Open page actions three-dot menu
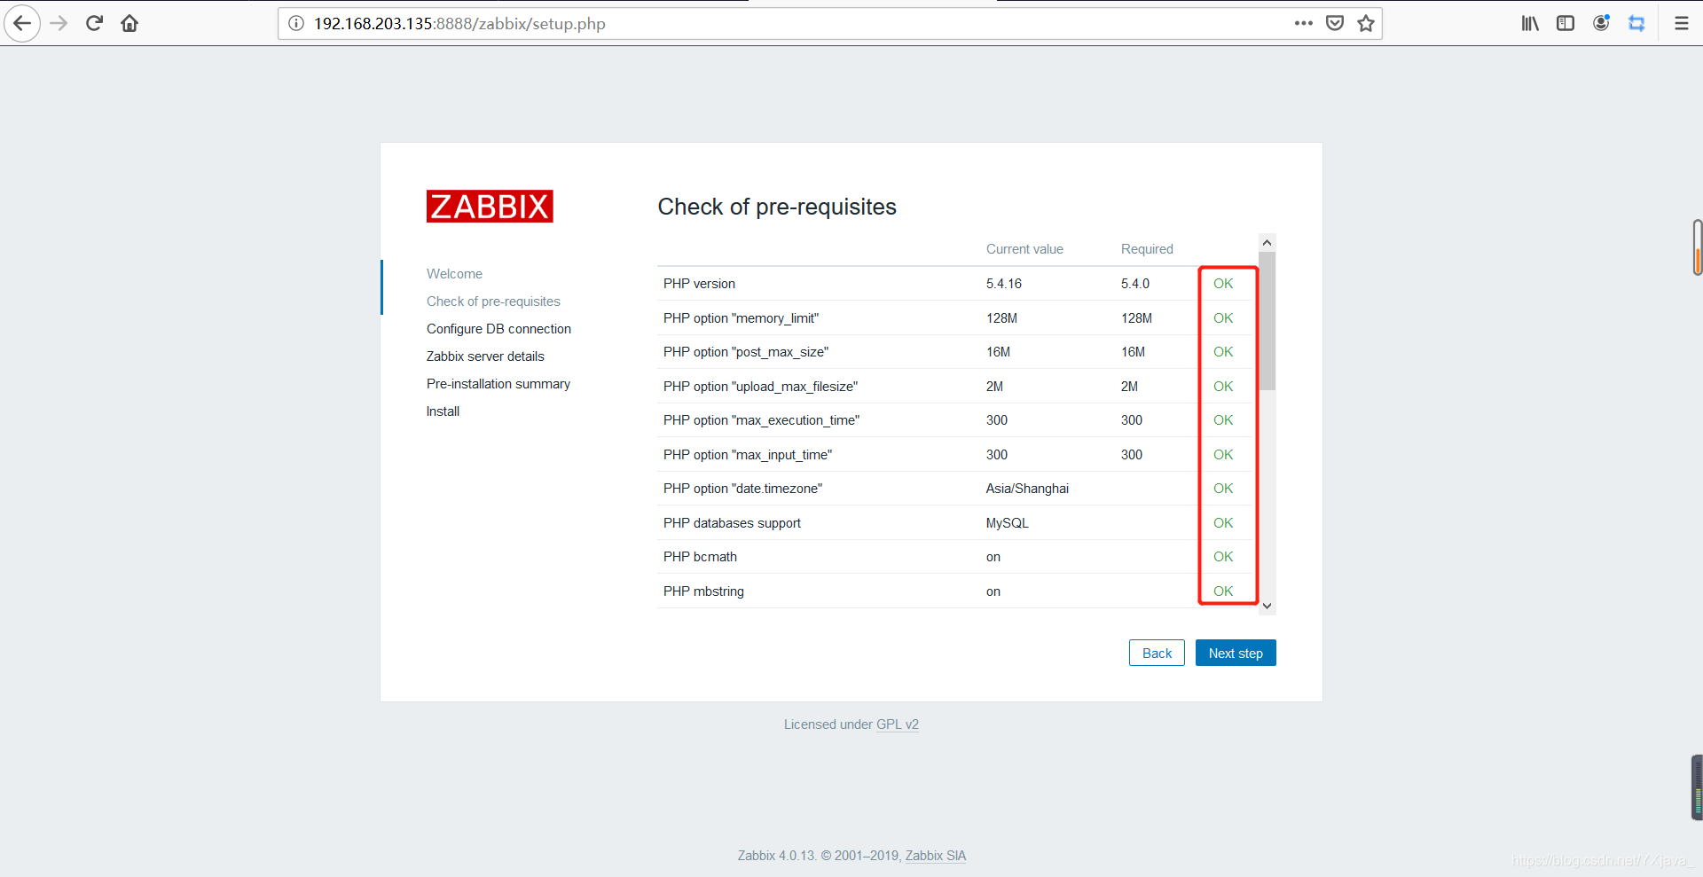This screenshot has width=1703, height=877. coord(1303,23)
